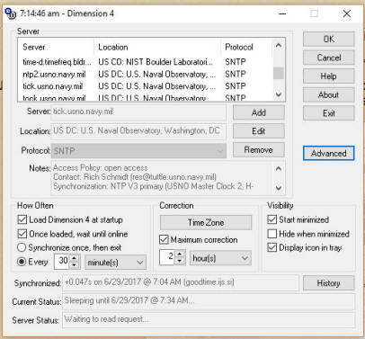Click server list scroll down arrow
The height and width of the screenshot is (339, 365).
[x=279, y=94]
